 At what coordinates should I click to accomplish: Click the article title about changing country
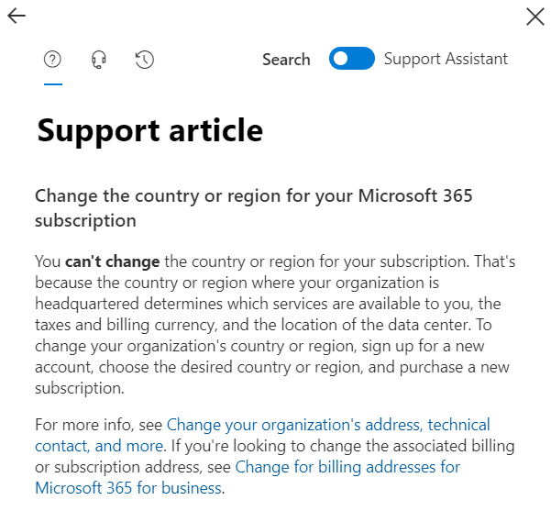pyautogui.click(x=253, y=208)
